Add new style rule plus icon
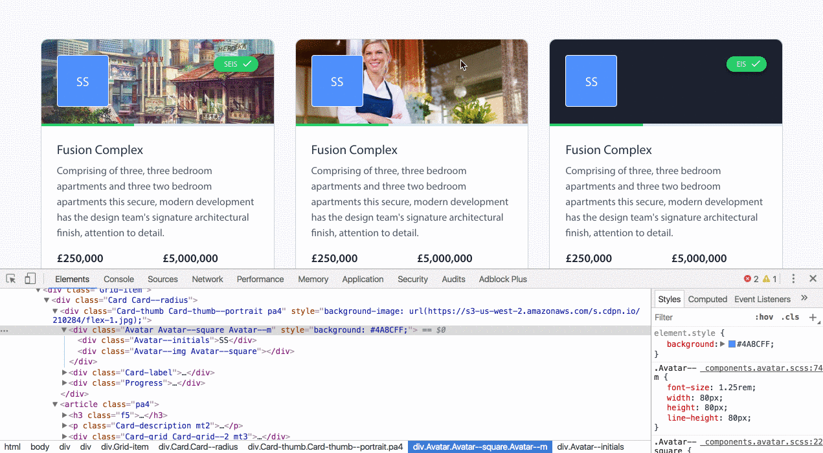Screen dimensions: 823x453 point(813,317)
